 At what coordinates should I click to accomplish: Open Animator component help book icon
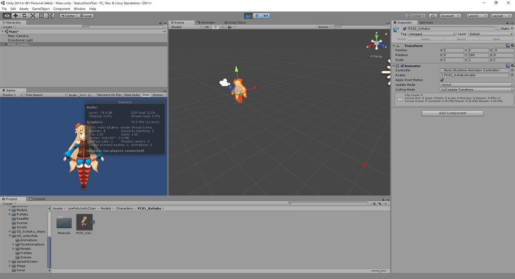pos(508,66)
